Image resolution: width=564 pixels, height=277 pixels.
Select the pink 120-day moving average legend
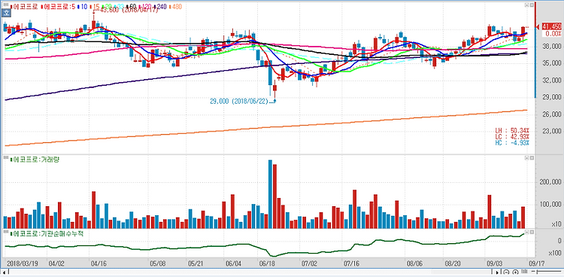tap(144, 7)
